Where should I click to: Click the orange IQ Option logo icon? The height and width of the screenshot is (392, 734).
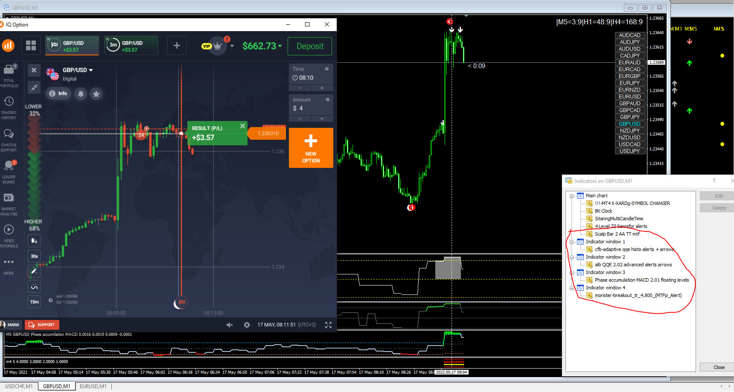[8, 46]
